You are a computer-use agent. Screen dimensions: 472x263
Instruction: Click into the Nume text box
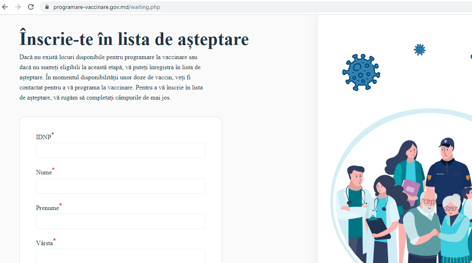[120, 186]
